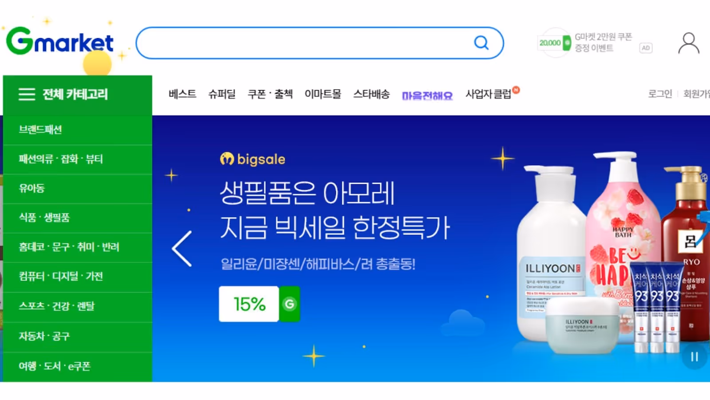Screen dimensions: 710x400
Task: Go to previous banner with left arrow
Action: point(182,249)
